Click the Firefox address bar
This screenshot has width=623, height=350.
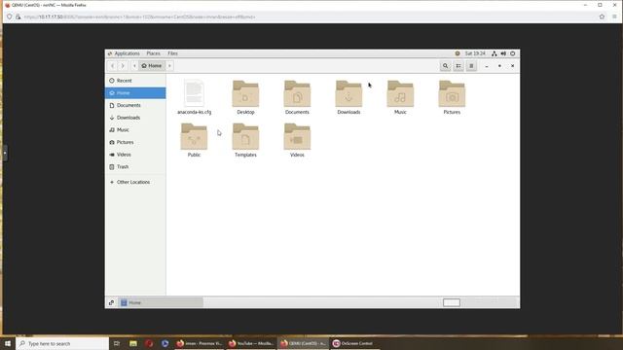306,17
